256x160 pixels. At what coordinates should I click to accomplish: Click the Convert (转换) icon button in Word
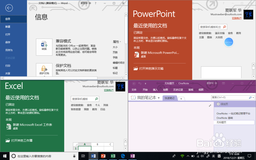click(44, 47)
